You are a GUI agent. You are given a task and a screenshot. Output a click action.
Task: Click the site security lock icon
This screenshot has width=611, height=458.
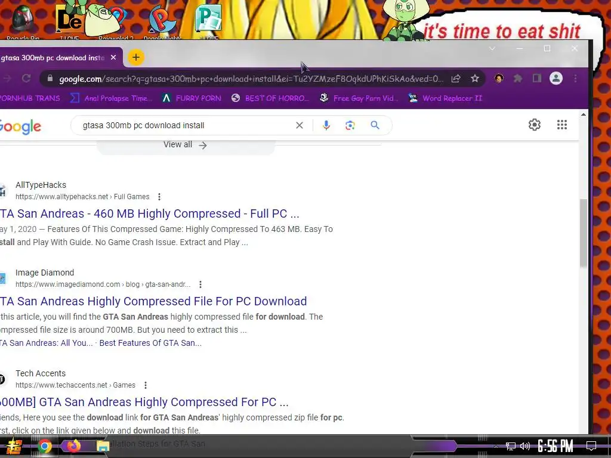(50, 79)
